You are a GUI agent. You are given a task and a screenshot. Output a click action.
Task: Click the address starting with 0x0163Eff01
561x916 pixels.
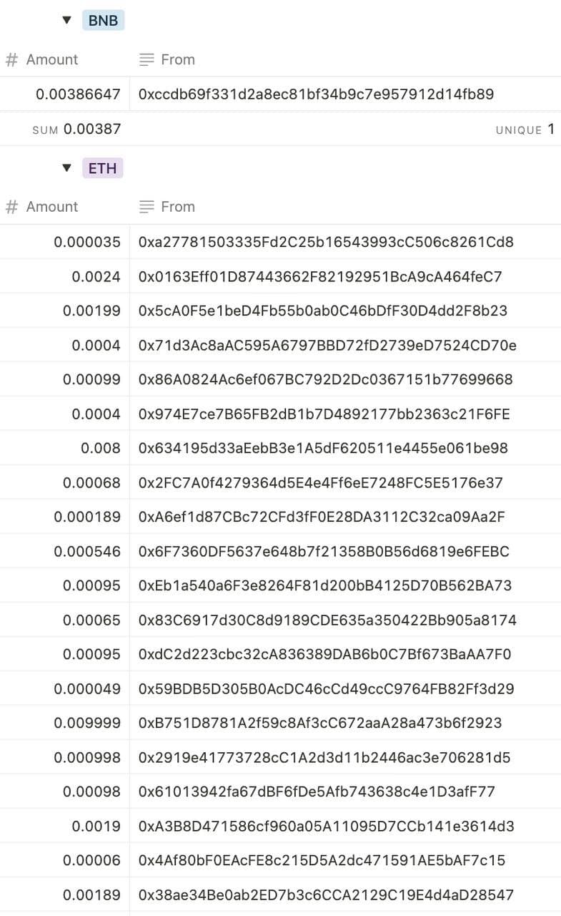tap(320, 276)
